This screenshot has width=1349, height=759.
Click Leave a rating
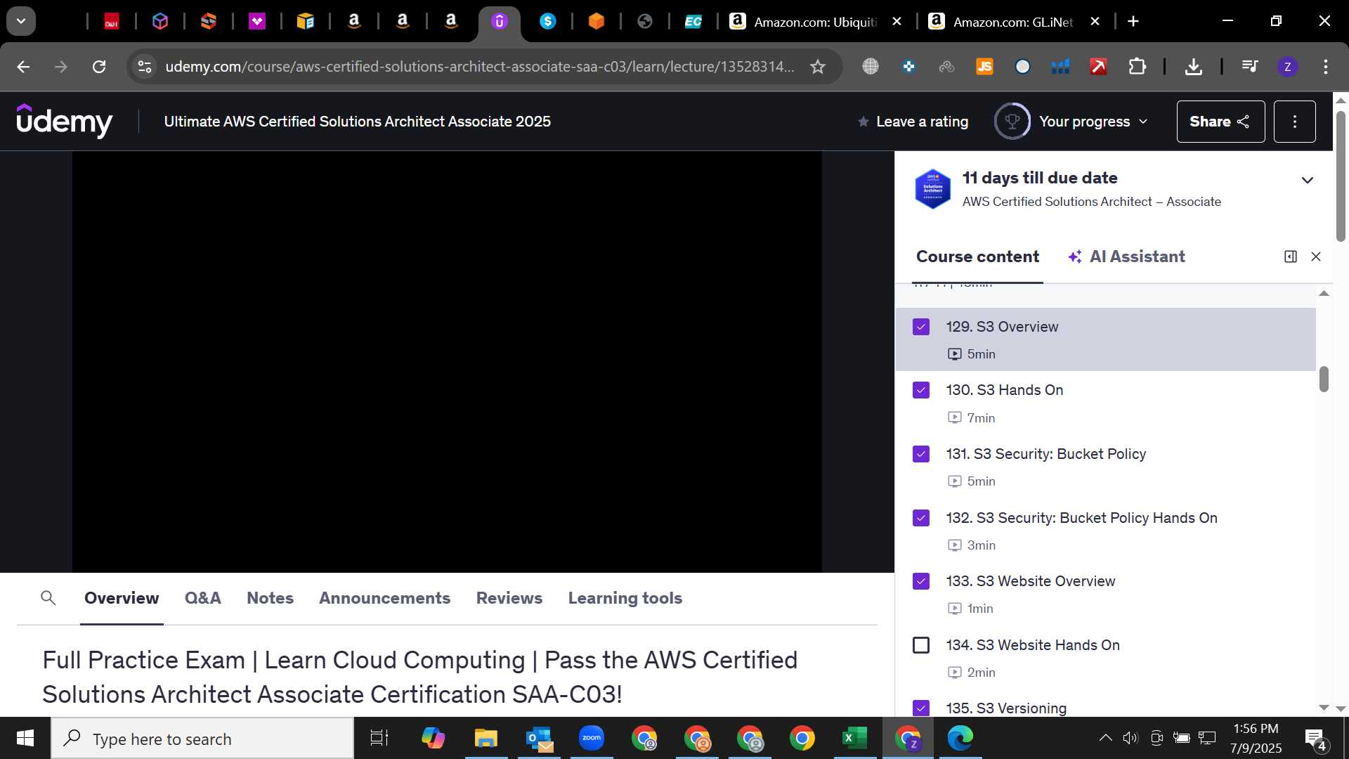pyautogui.click(x=913, y=122)
